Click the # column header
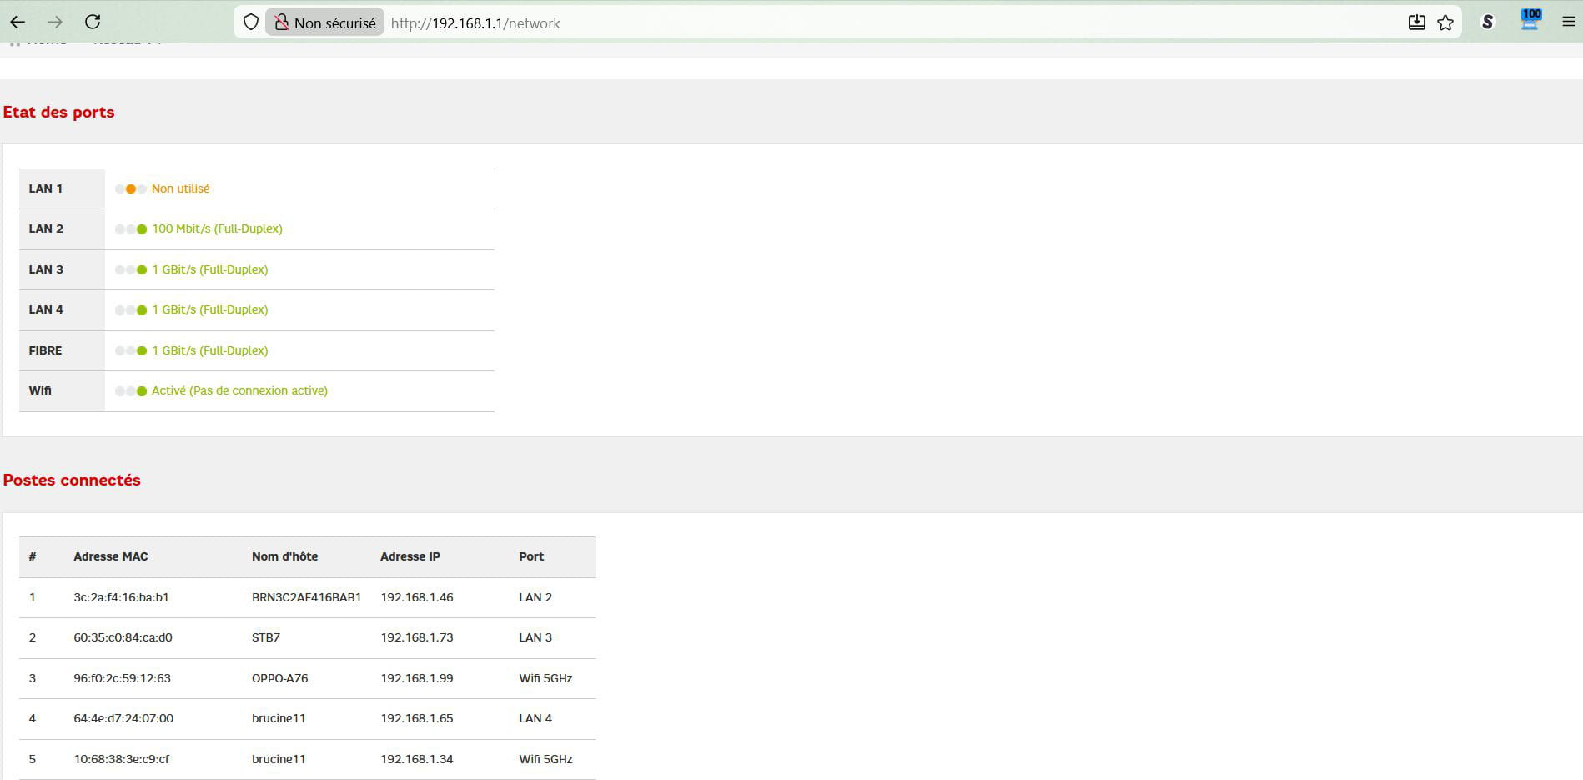The image size is (1583, 780). pos(33,556)
